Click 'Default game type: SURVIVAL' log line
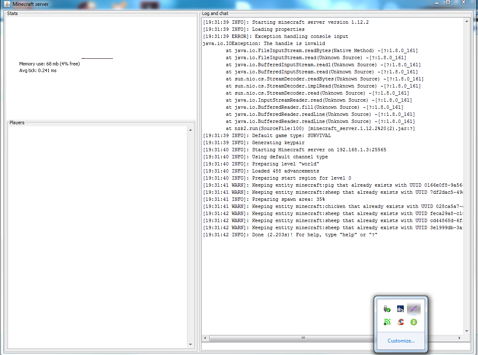This screenshot has height=355, width=478. click(x=267, y=135)
